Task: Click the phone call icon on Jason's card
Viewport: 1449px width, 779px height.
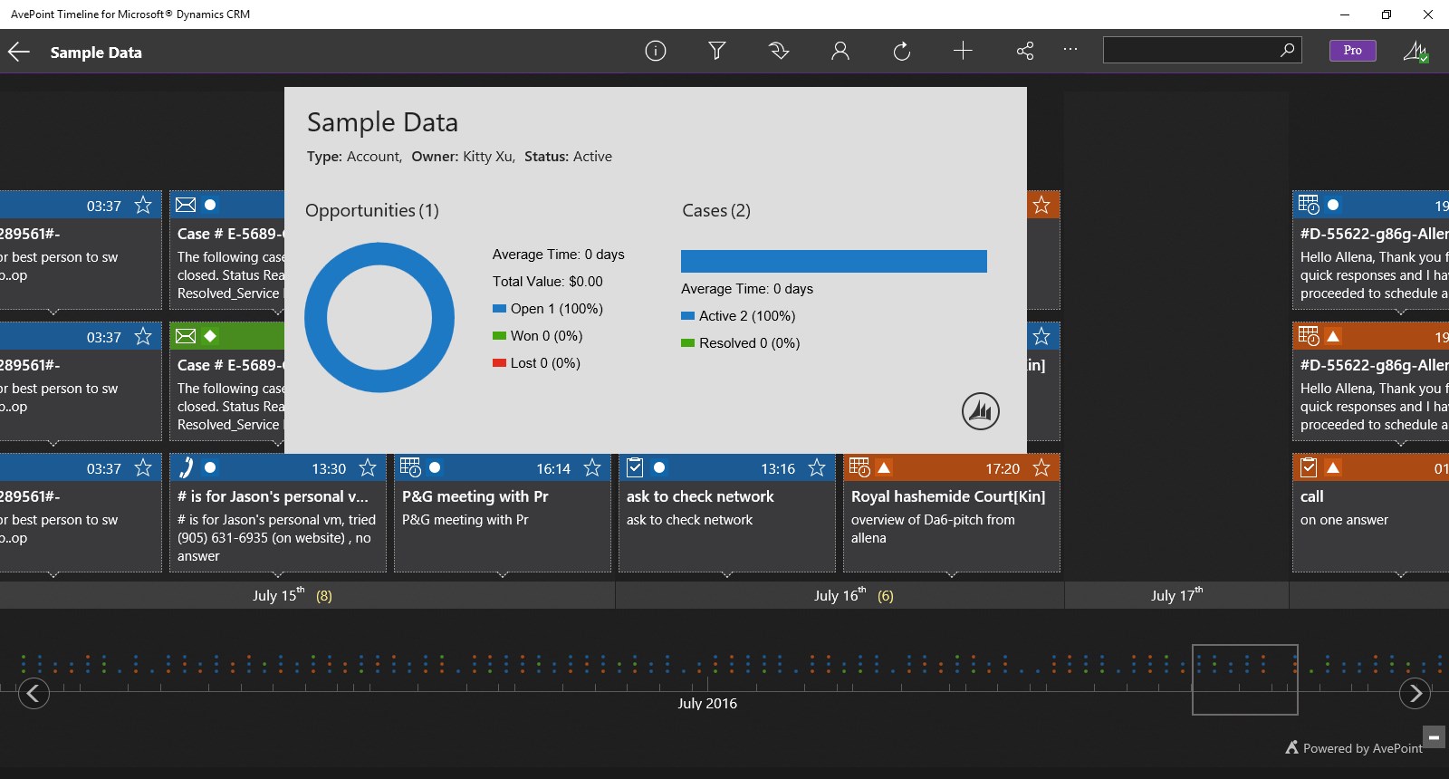Action: [x=186, y=467]
